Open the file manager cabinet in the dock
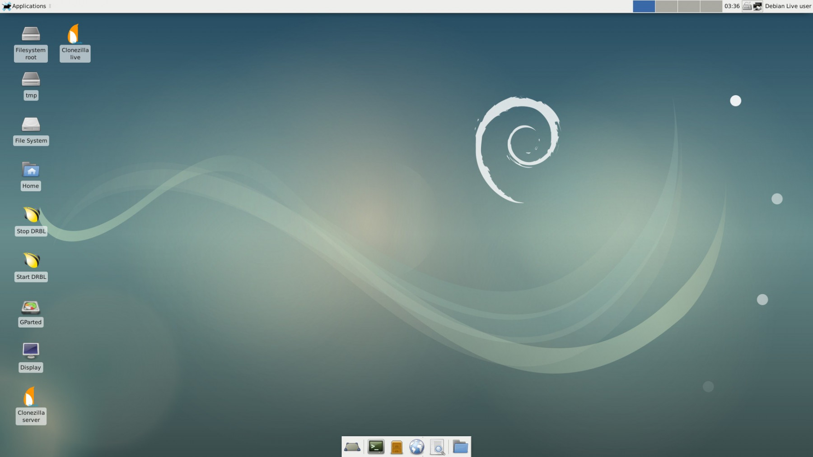Viewport: 813px width, 457px height. (x=397, y=447)
